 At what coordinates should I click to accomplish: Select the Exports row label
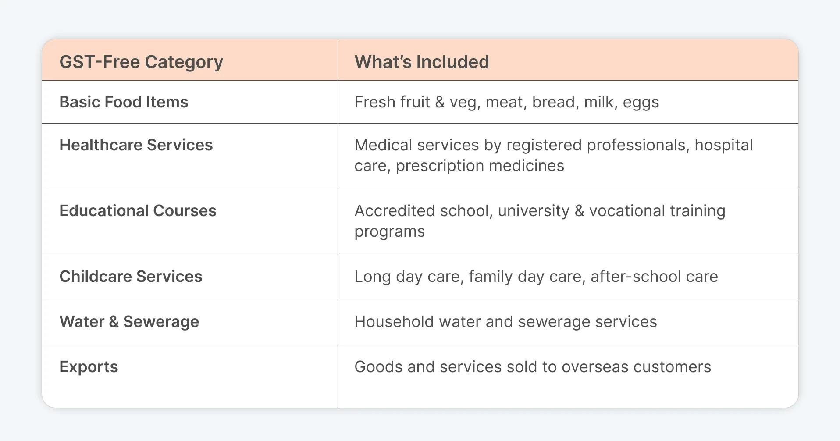pos(89,367)
